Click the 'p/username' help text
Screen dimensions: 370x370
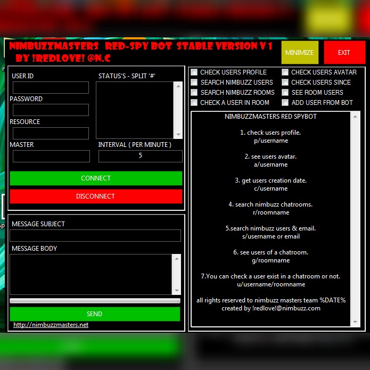click(271, 141)
